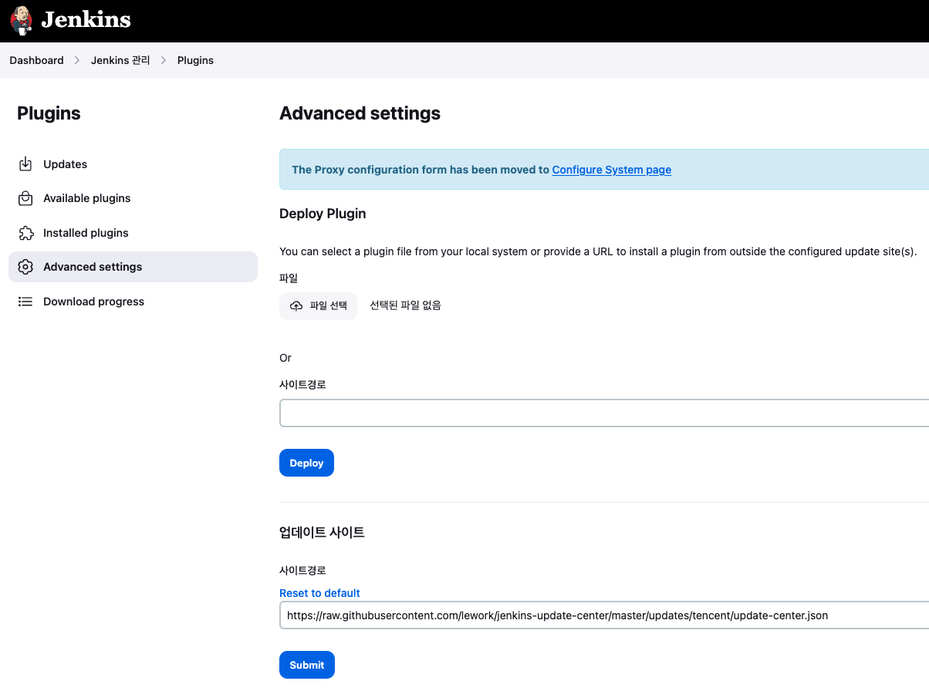The image size is (929, 691).
Task: Click the Jenkins title text in header
Action: pos(86,20)
